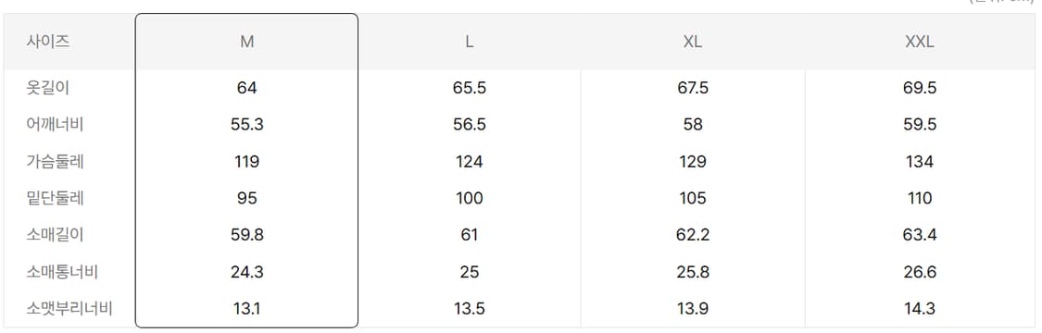Click the 옷길이 row label
This screenshot has width=1042, height=333.
(x=48, y=88)
